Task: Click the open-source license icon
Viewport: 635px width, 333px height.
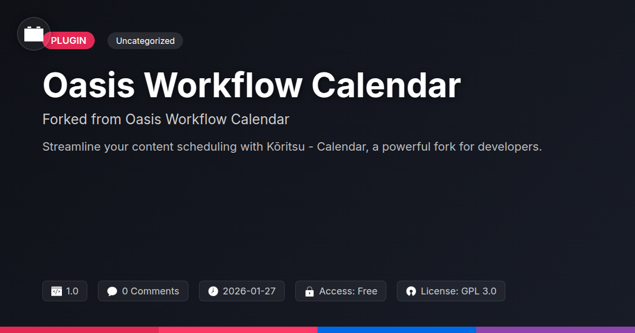Action: pyautogui.click(x=411, y=291)
